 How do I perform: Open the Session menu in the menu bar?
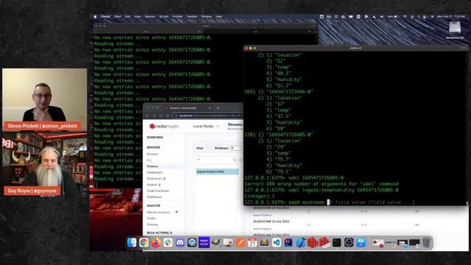[x=150, y=16]
